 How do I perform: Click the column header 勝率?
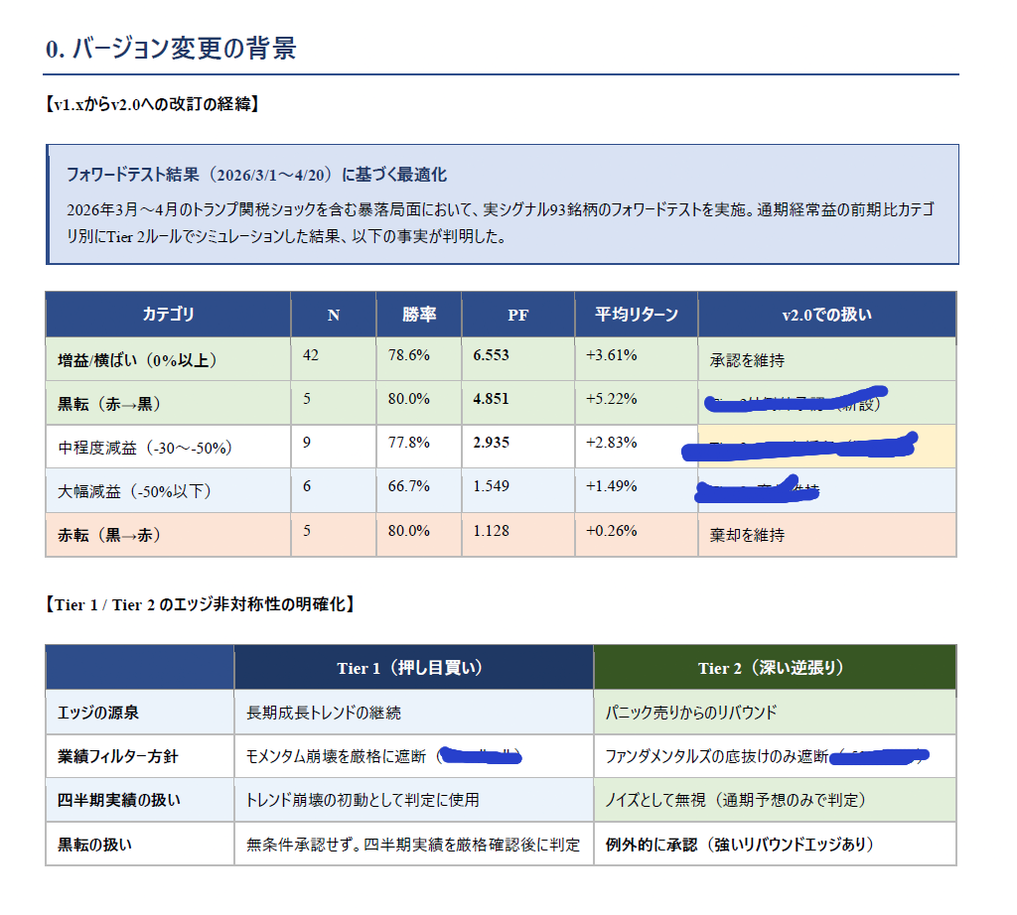coord(419,315)
